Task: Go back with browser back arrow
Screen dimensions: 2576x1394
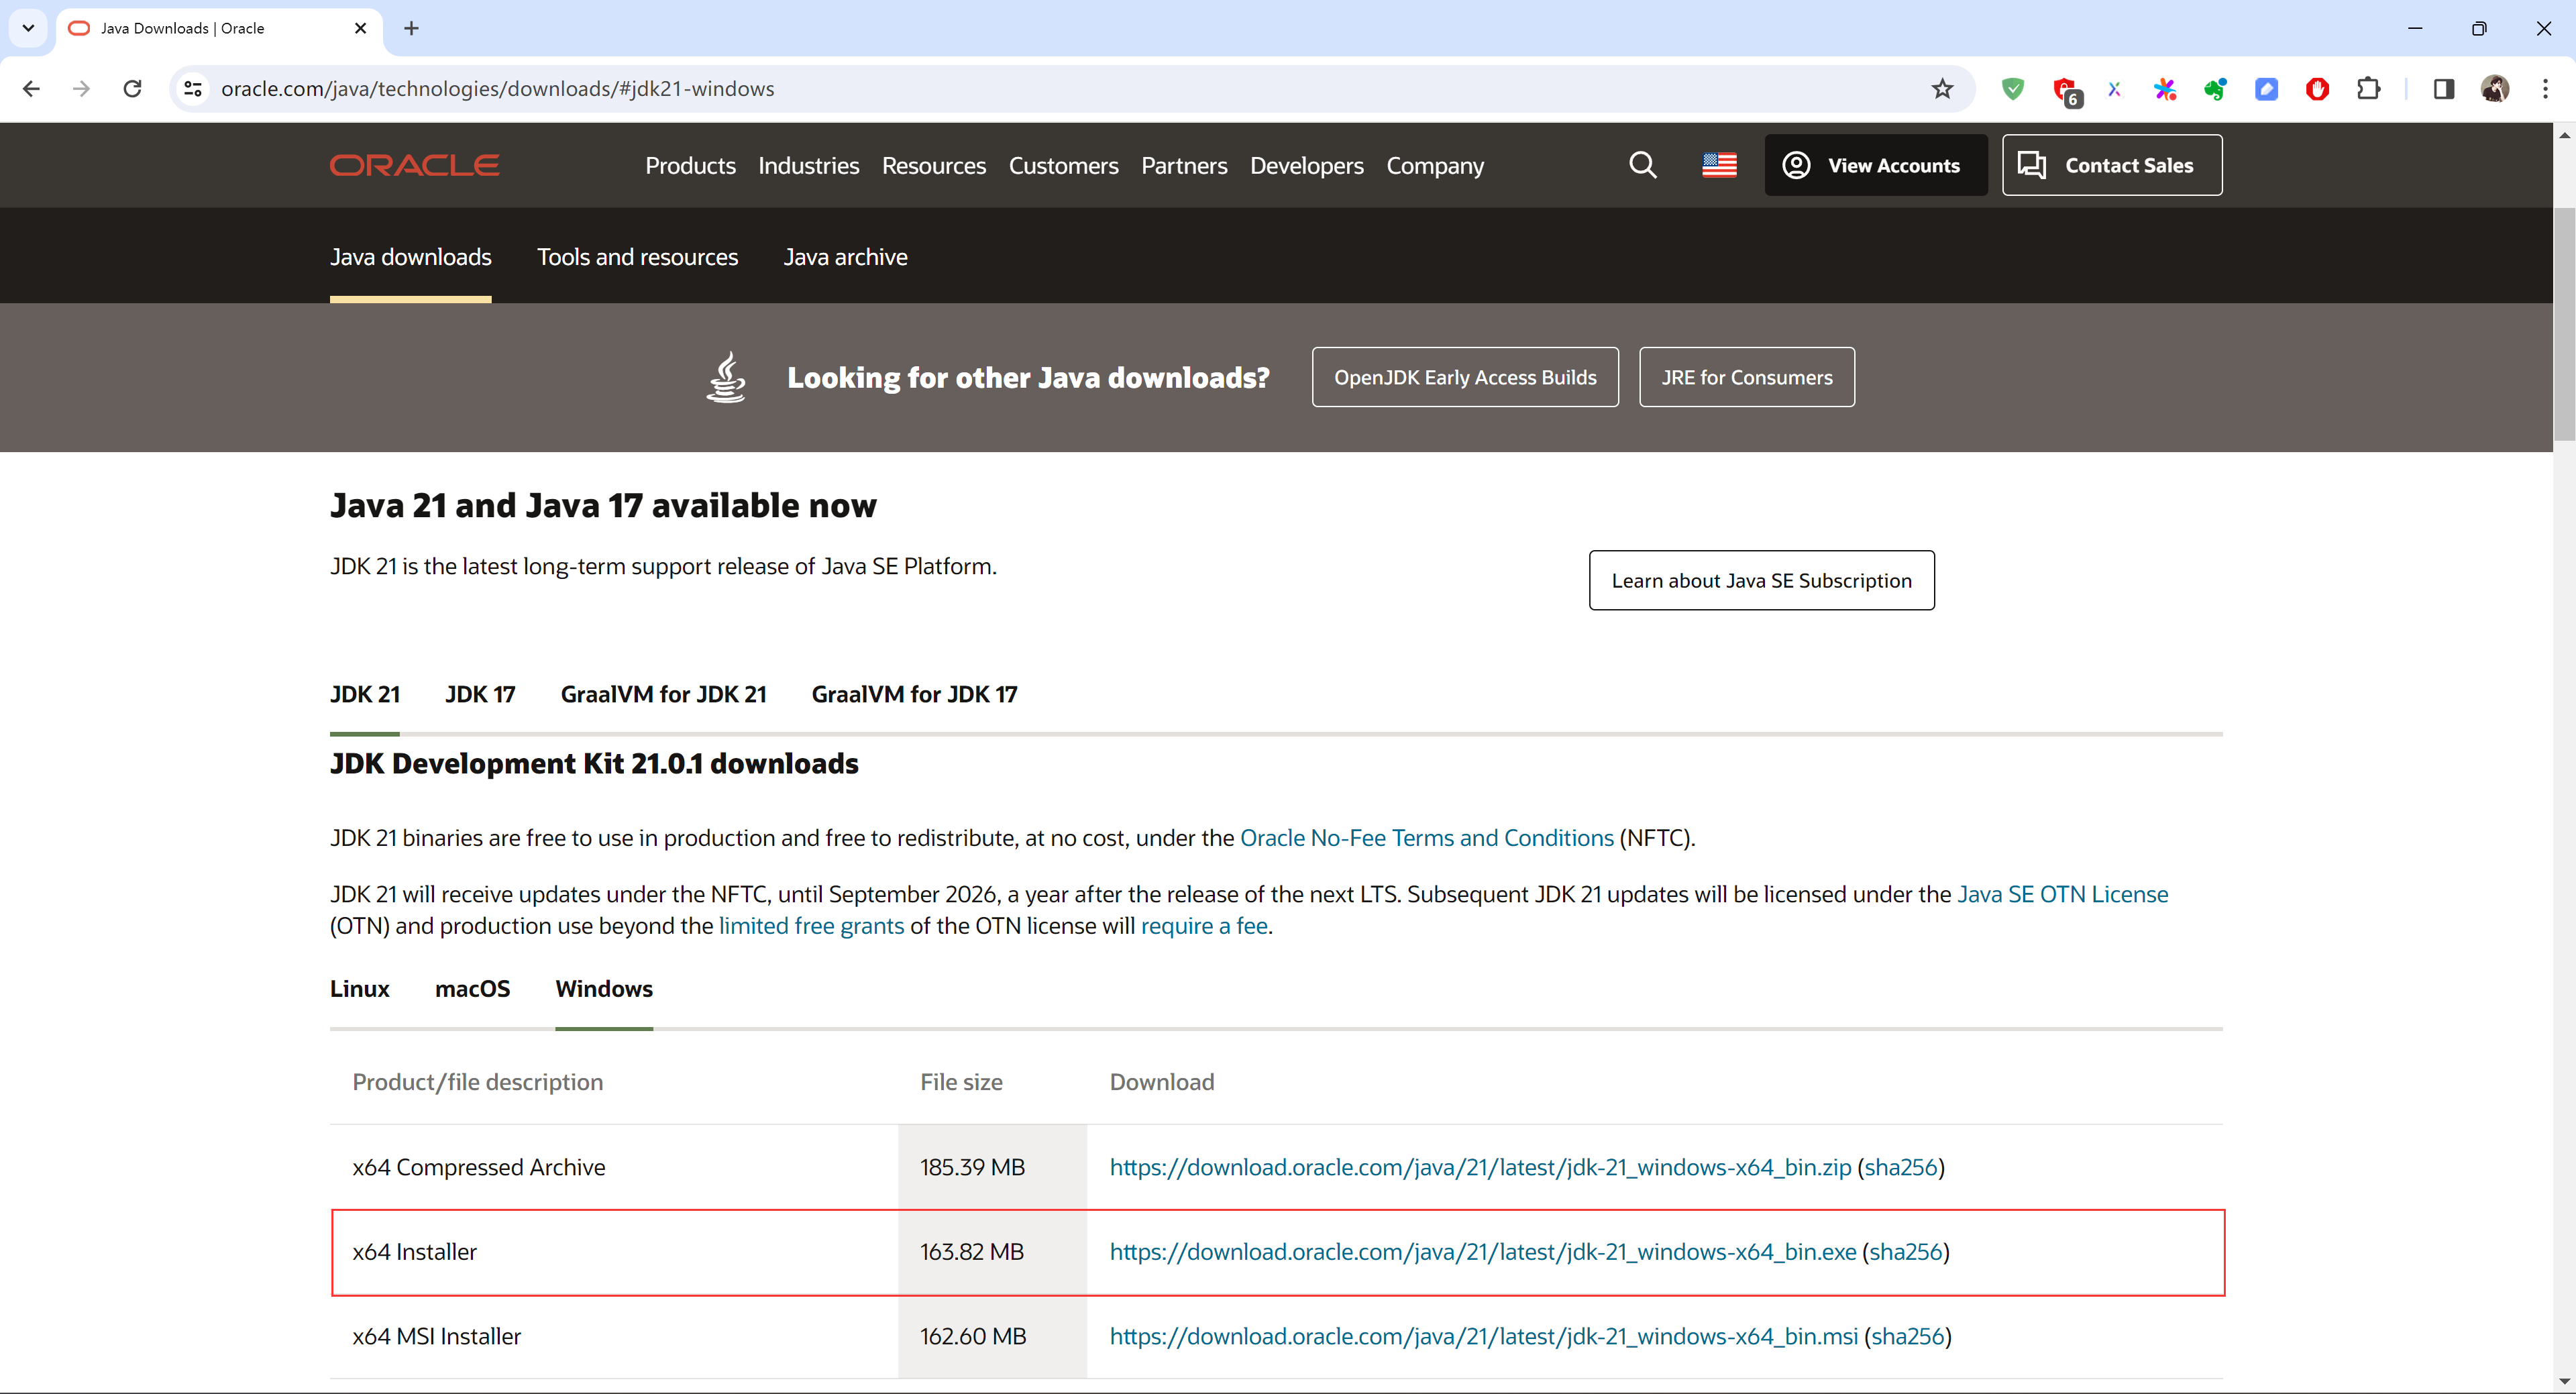Action: tap(31, 89)
